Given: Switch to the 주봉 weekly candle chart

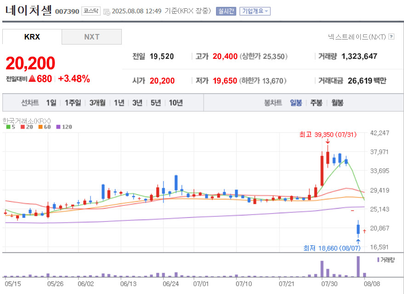Looking at the screenshot, I should (316, 103).
